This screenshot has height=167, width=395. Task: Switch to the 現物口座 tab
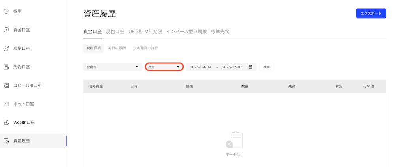click(x=115, y=32)
